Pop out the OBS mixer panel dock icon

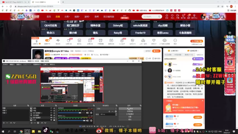(x=94, y=106)
